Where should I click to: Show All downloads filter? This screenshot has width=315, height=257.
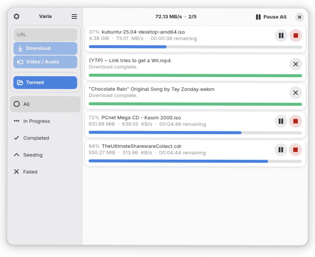pyautogui.click(x=45, y=104)
